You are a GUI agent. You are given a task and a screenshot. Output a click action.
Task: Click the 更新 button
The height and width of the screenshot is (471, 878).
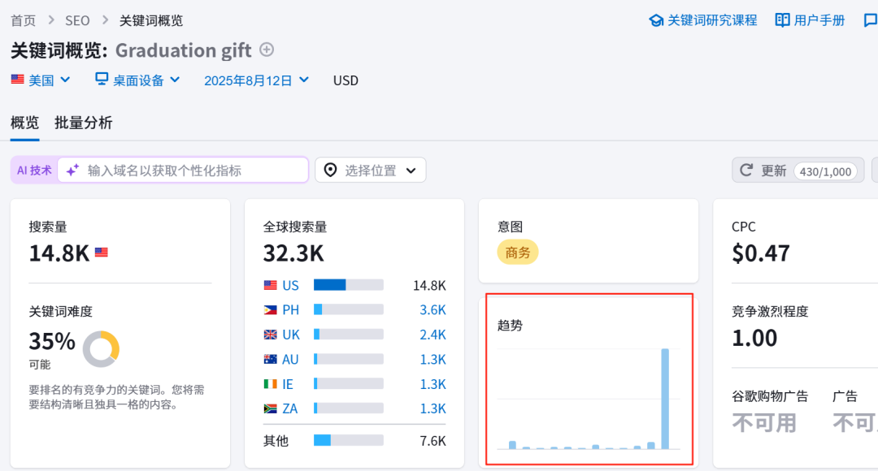click(798, 170)
